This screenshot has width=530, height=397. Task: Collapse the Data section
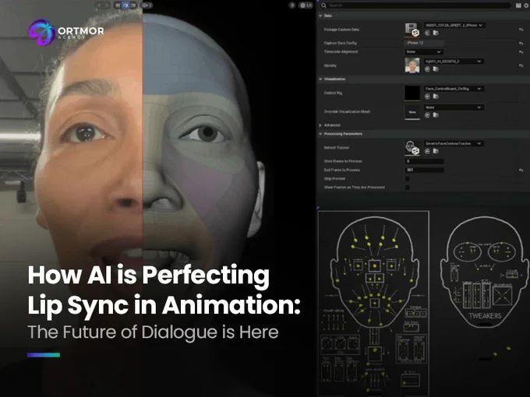[320, 16]
